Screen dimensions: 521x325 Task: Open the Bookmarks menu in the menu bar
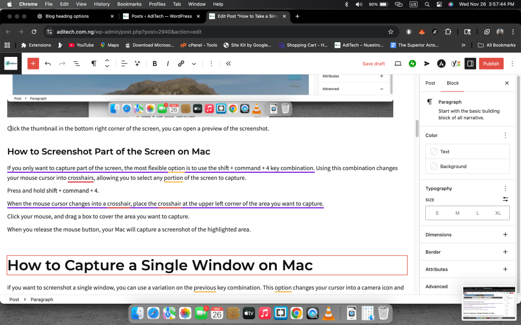click(129, 4)
